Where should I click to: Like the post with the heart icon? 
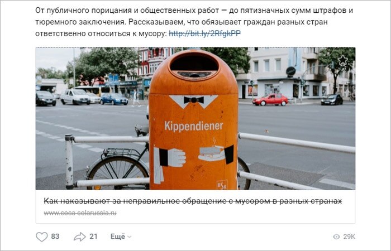click(42, 236)
